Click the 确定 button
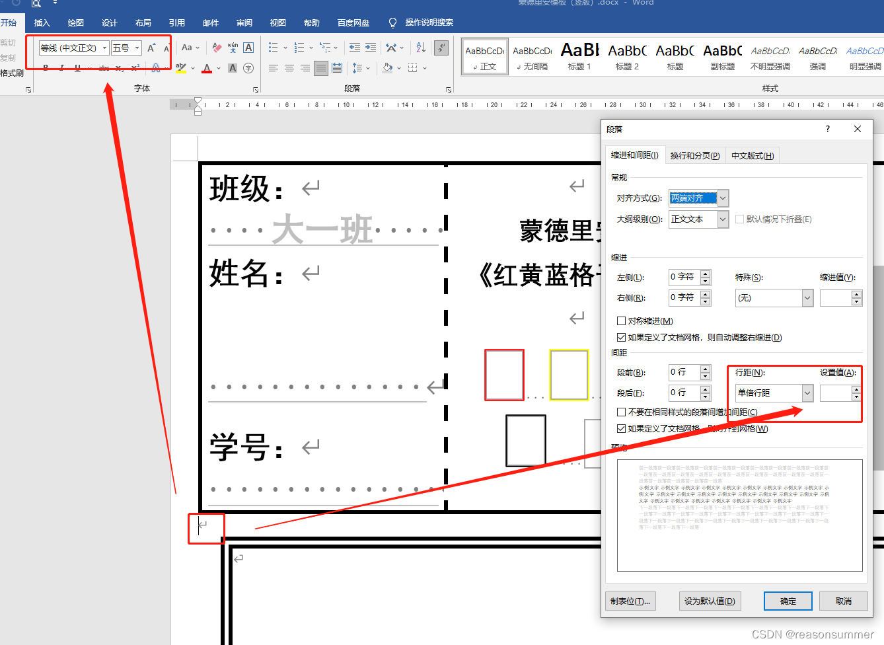Image resolution: width=884 pixels, height=645 pixels. point(788,601)
